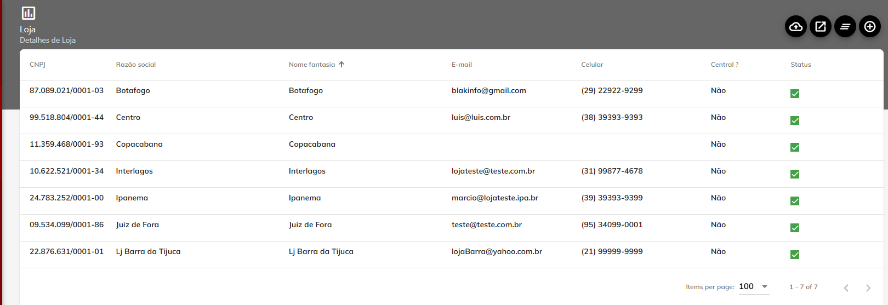Sort by the Central ? column header

click(725, 65)
